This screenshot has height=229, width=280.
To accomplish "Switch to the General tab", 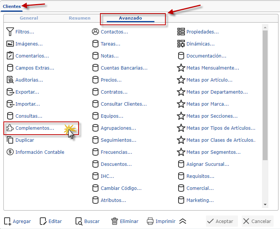I will coord(29,18).
